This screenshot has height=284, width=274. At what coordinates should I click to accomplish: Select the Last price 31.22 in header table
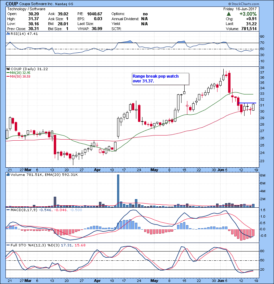tap(251, 24)
